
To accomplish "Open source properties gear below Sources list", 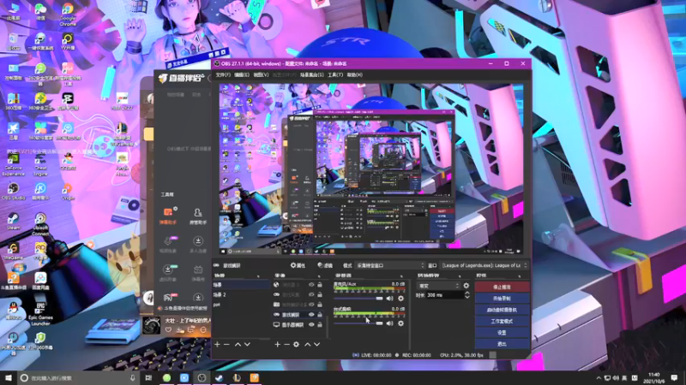I will [296, 345].
